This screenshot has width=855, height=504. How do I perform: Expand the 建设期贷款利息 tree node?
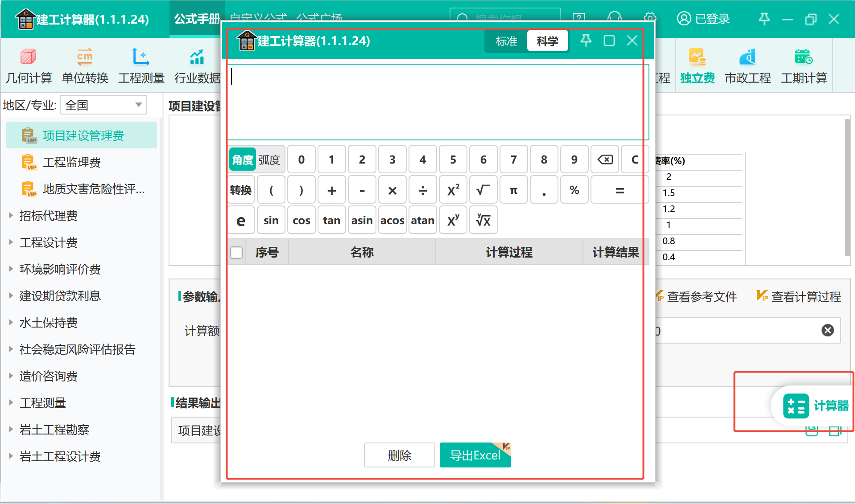coord(11,296)
